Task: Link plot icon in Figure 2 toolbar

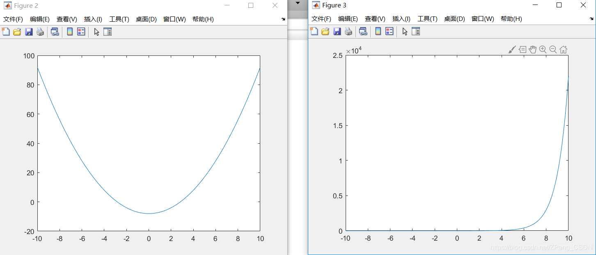Action: [x=55, y=32]
